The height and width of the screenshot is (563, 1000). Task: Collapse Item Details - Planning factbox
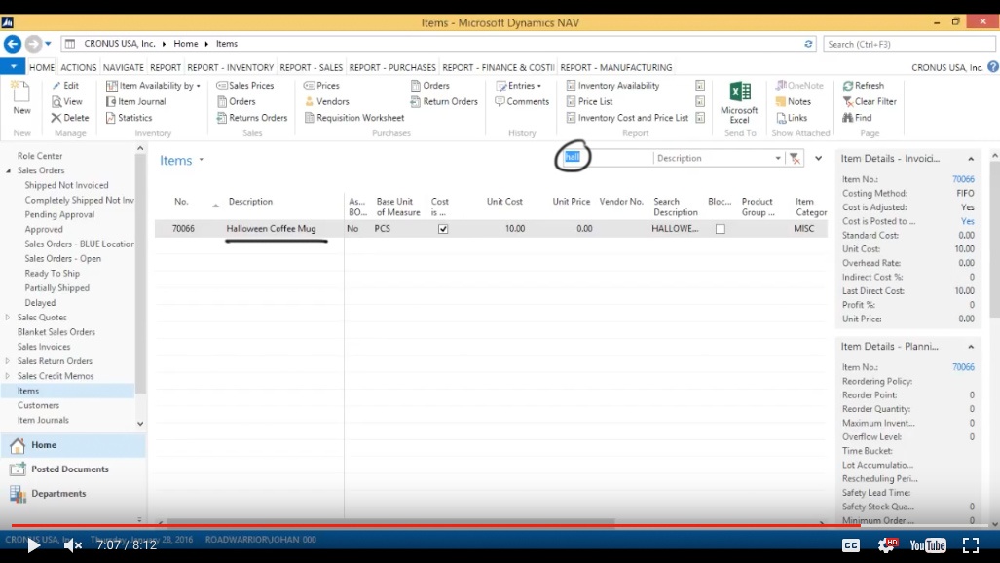(x=971, y=347)
